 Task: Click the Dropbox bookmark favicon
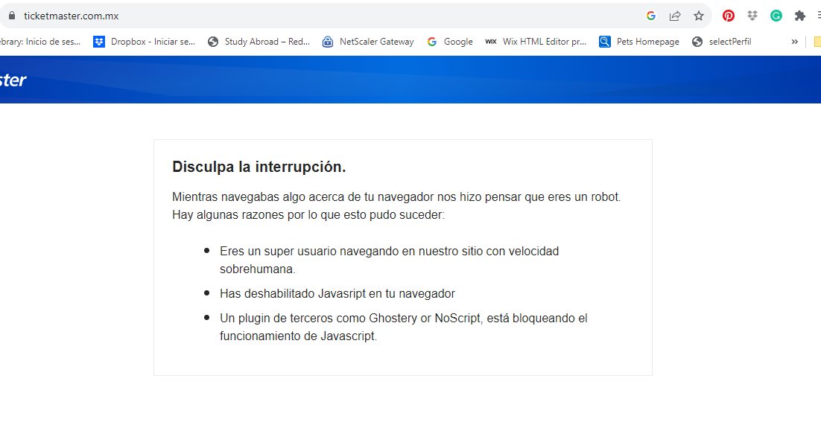pyautogui.click(x=99, y=42)
